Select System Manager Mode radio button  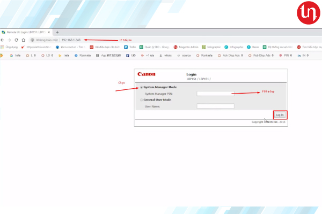142,87
